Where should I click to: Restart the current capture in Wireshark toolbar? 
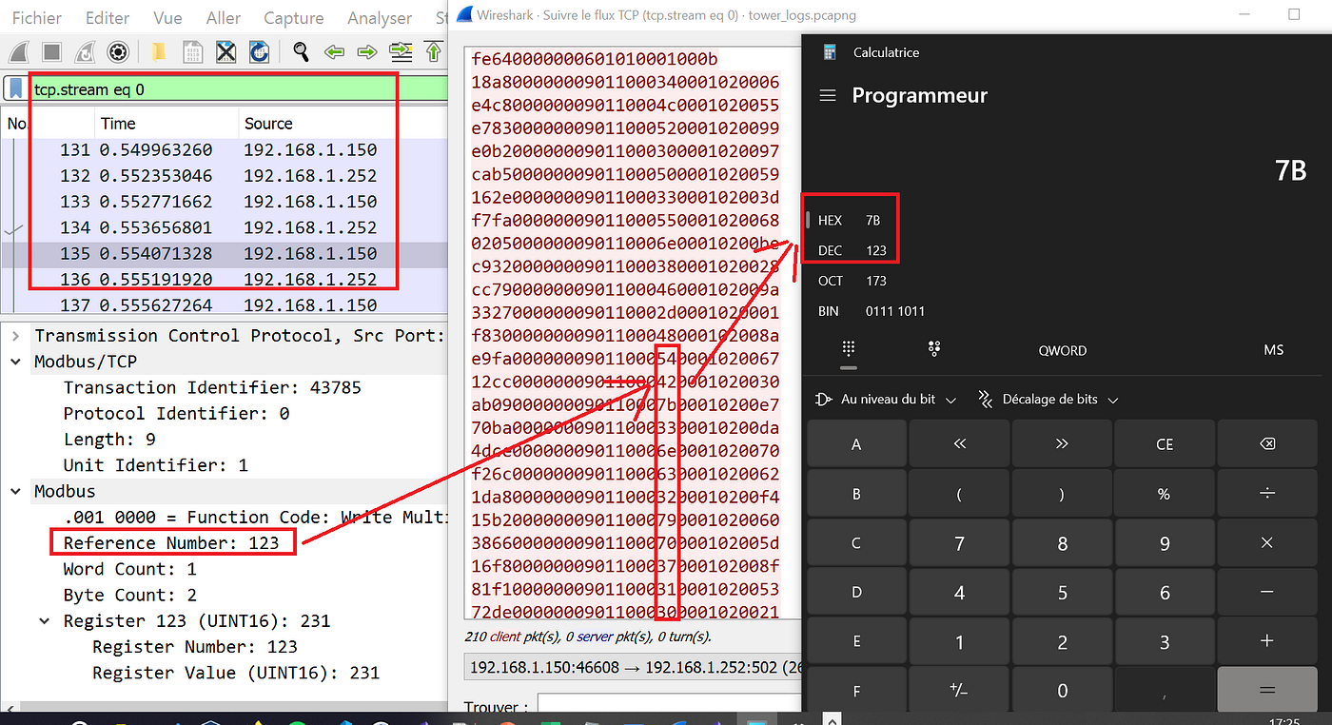pos(85,51)
